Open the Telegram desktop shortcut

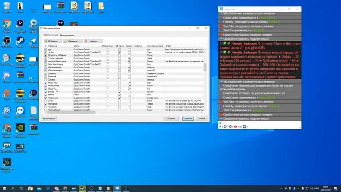pyautogui.click(x=34, y=42)
